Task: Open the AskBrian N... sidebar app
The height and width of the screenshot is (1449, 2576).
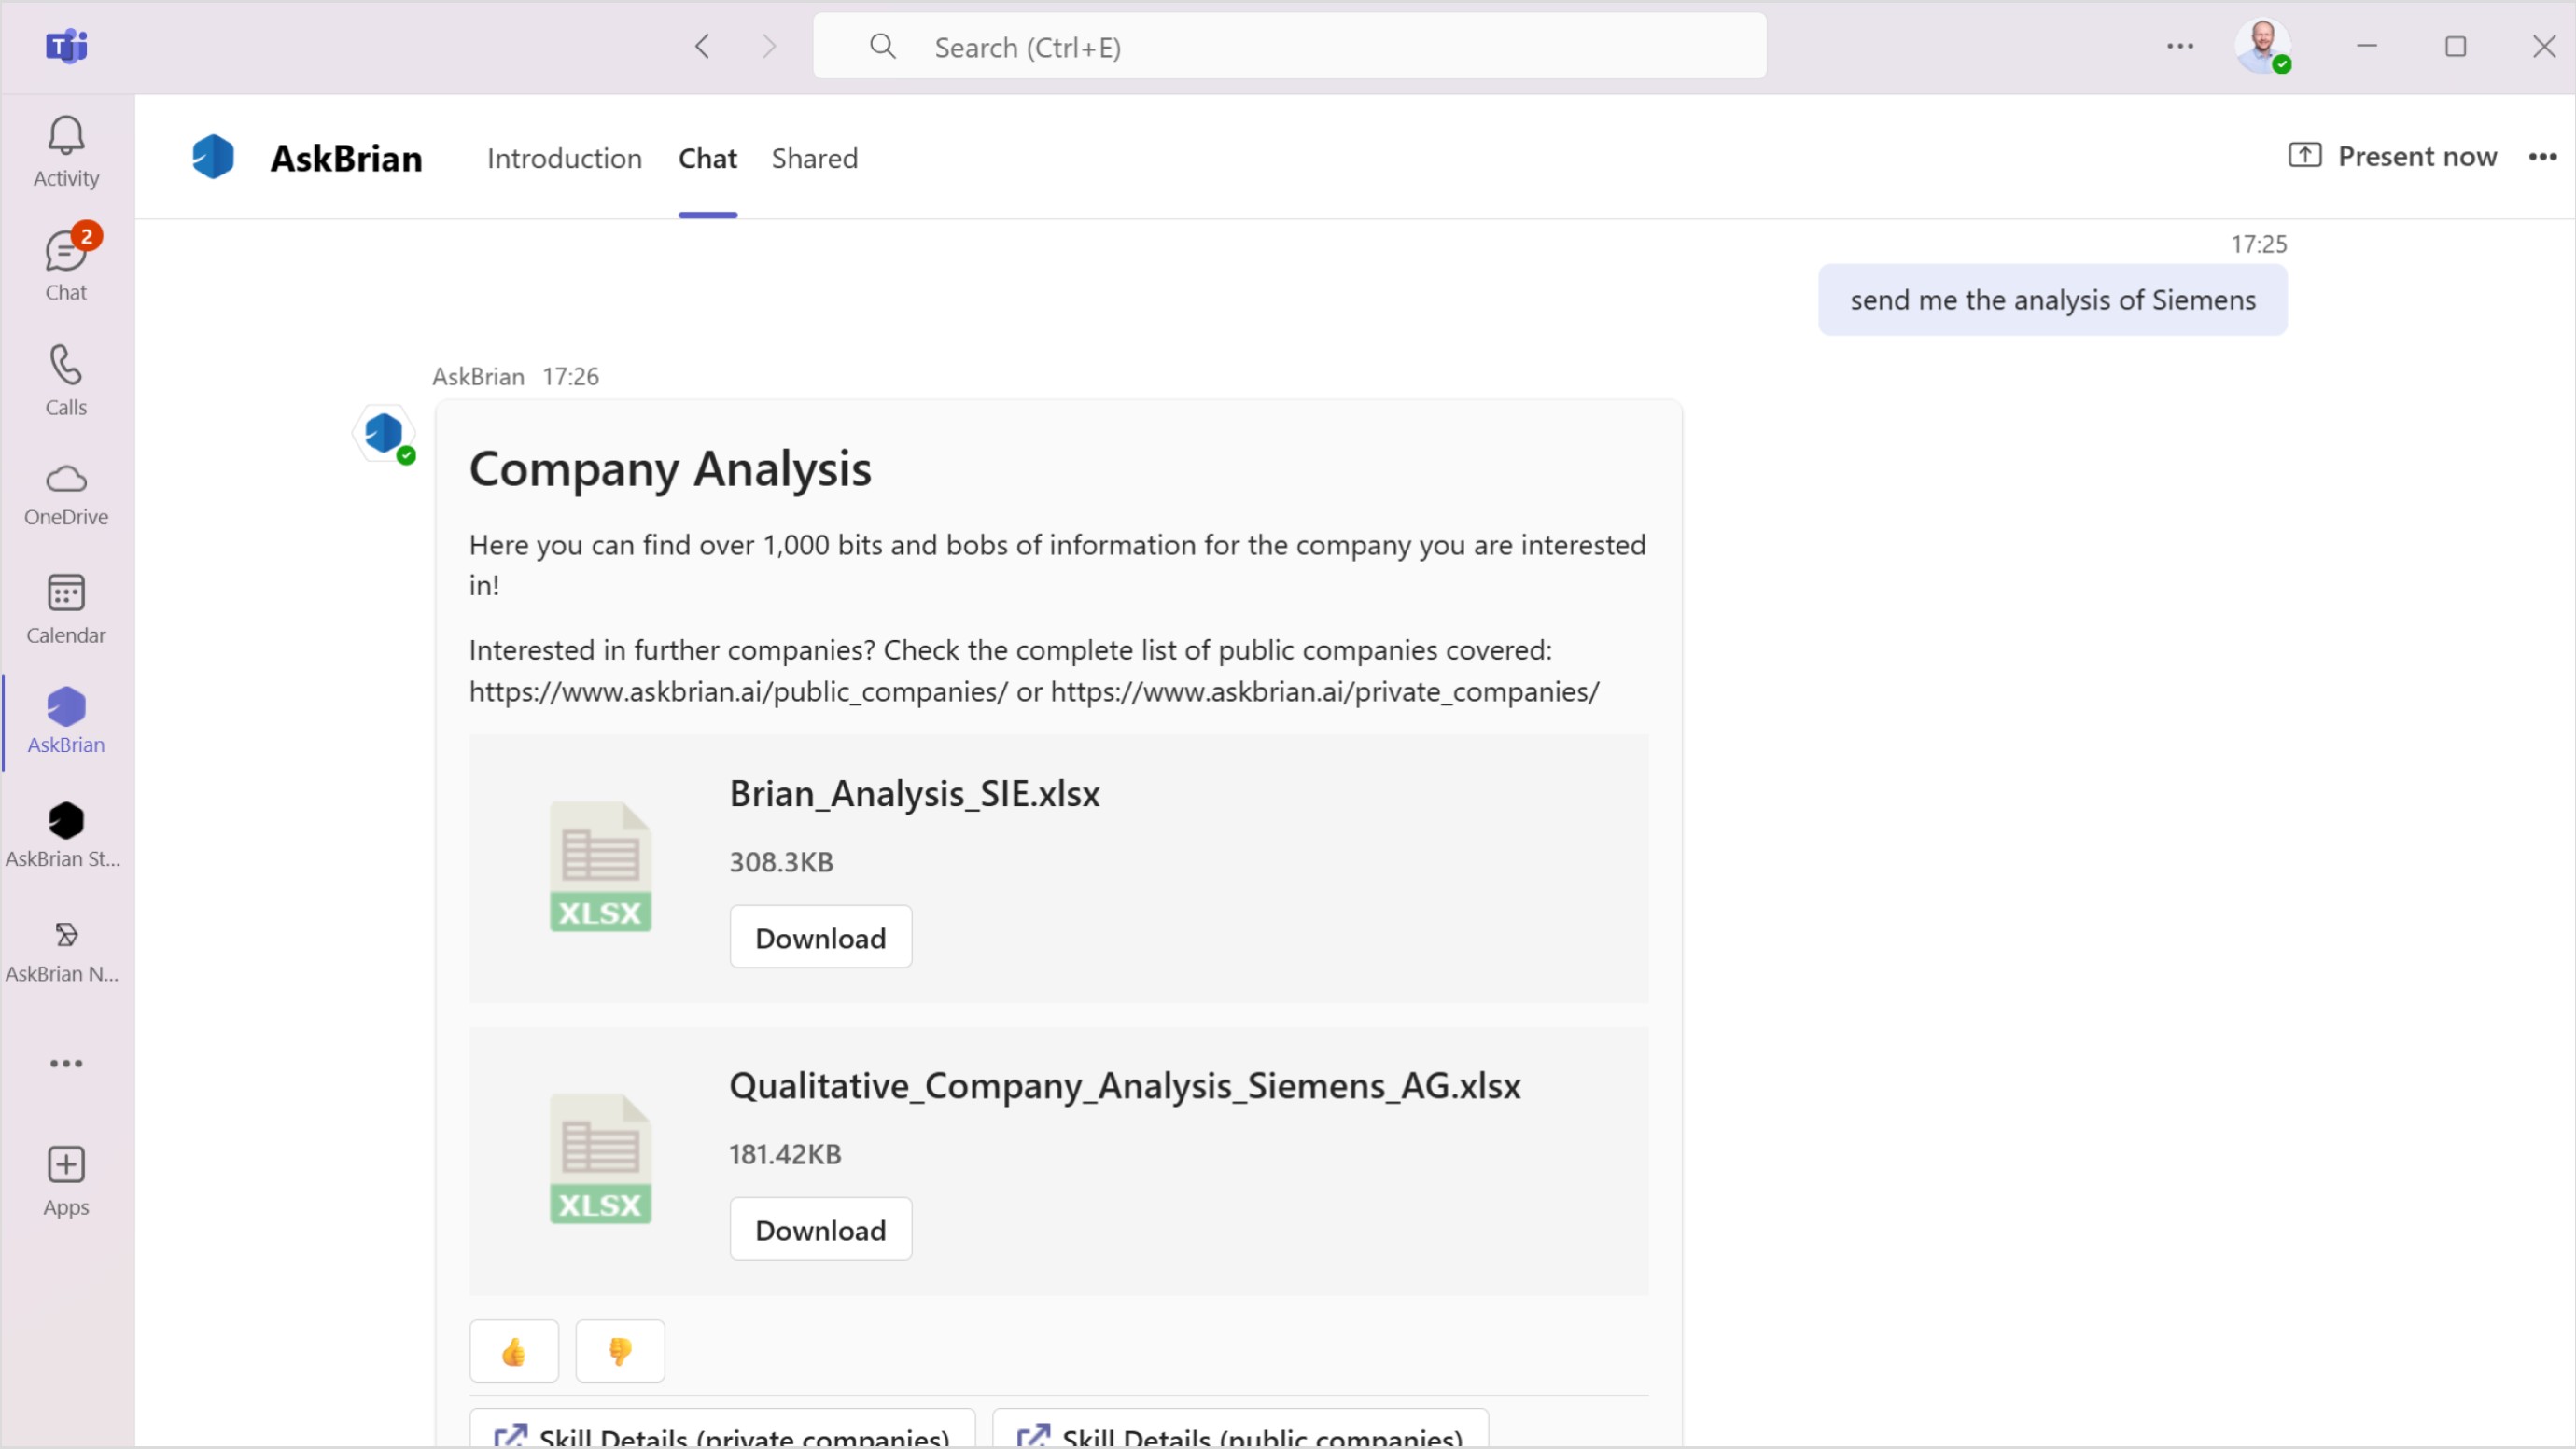Action: (66, 950)
